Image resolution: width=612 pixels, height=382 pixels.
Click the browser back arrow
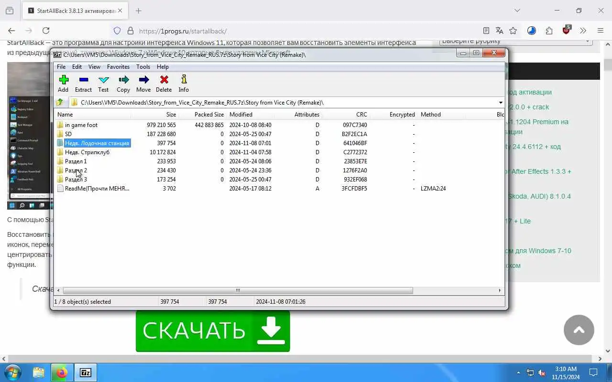(11, 31)
